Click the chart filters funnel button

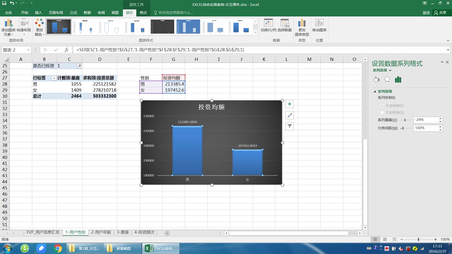[290, 126]
